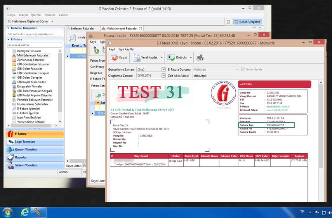Screen dimensions: 332x218
Task: Collapse Kullanıcı Kısayolları section
Action: (9, 28)
